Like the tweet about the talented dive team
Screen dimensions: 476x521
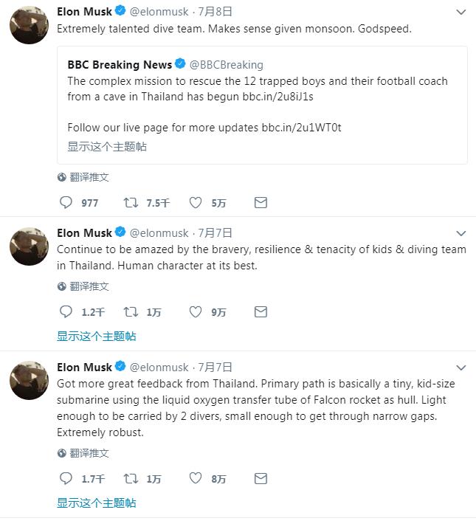pyautogui.click(x=196, y=202)
